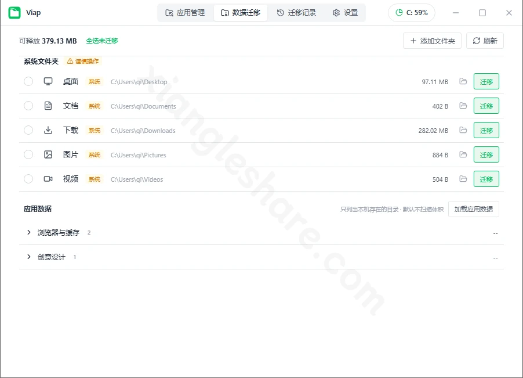Image resolution: width=523 pixels, height=378 pixels.
Task: Click the 添加文件夹 button
Action: (432, 41)
